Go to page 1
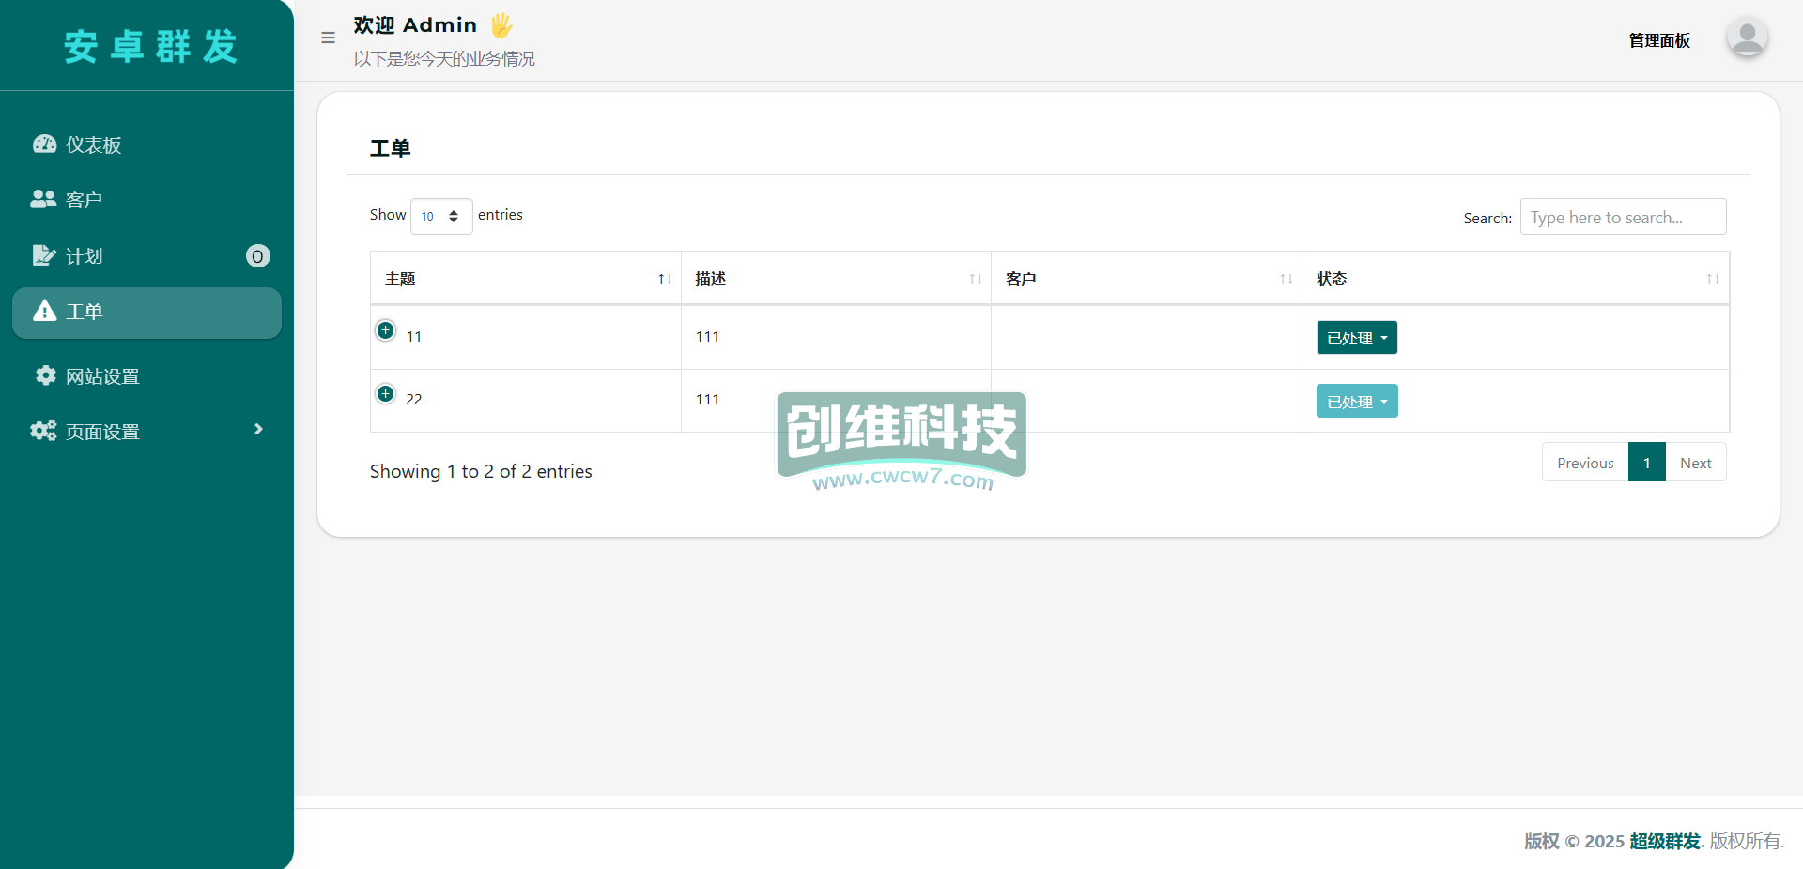Viewport: 1803px width, 869px height. point(1646,463)
